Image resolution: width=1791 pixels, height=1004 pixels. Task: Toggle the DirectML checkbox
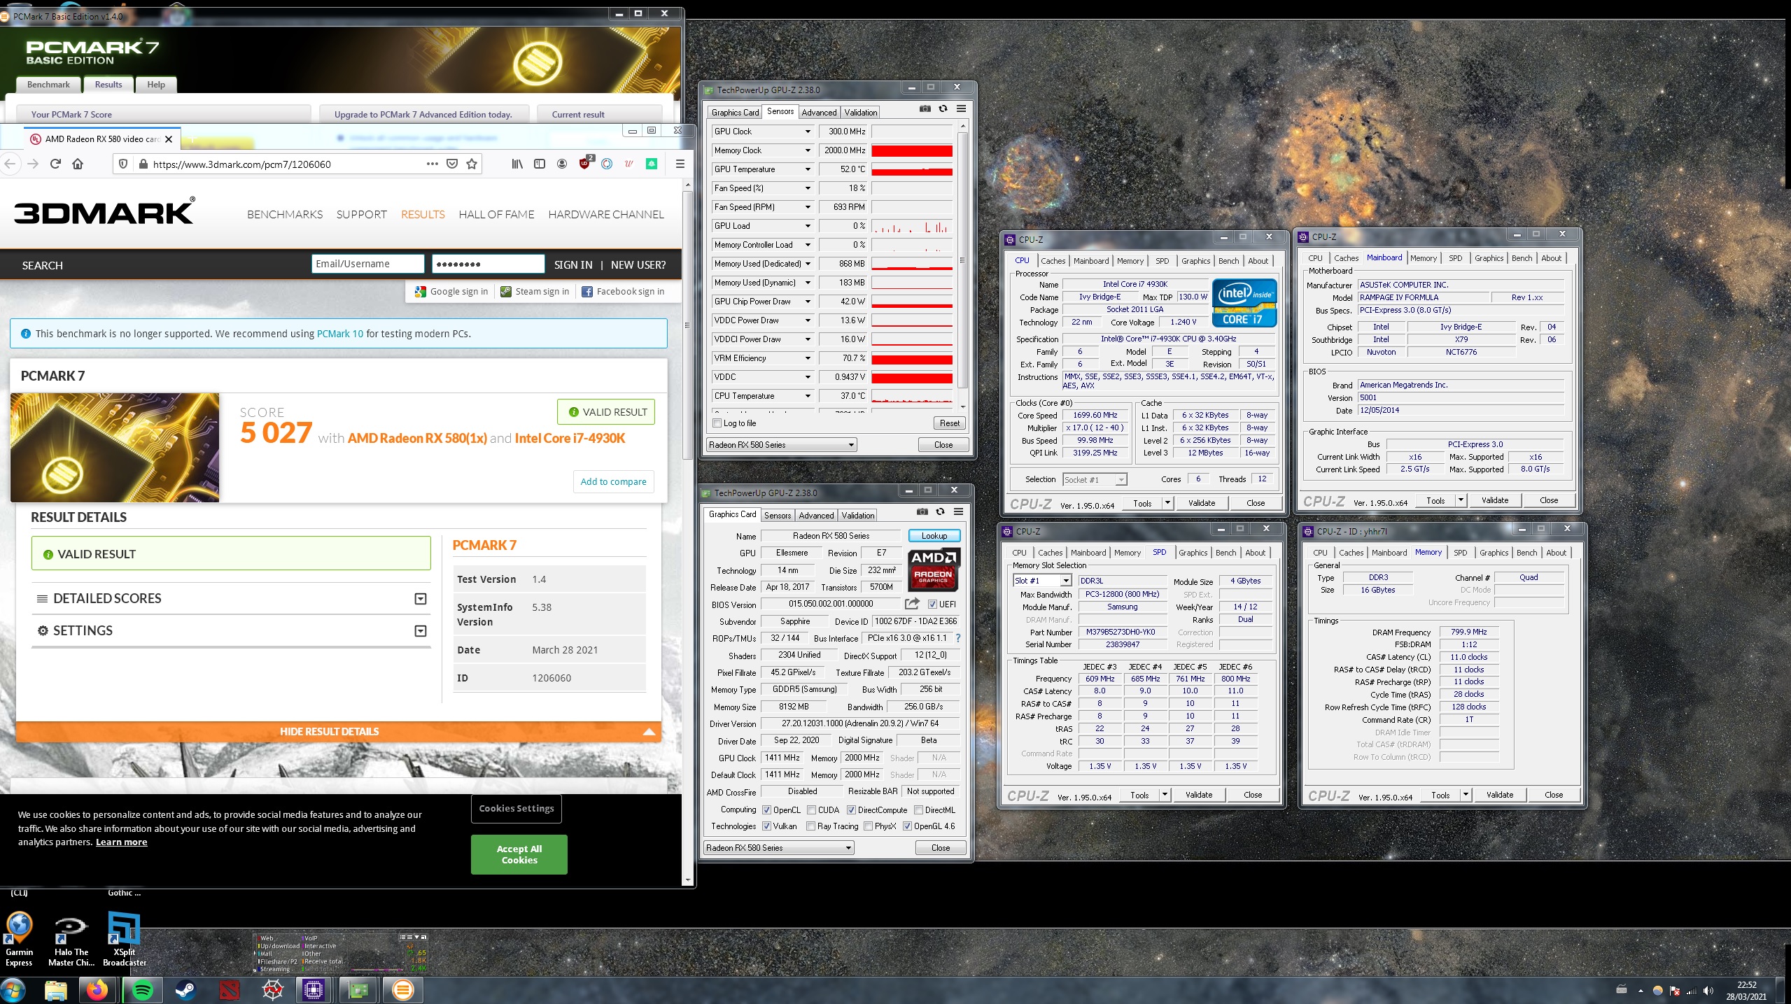[x=918, y=810]
